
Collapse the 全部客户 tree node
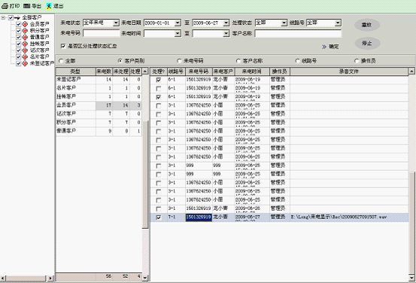click(3, 18)
